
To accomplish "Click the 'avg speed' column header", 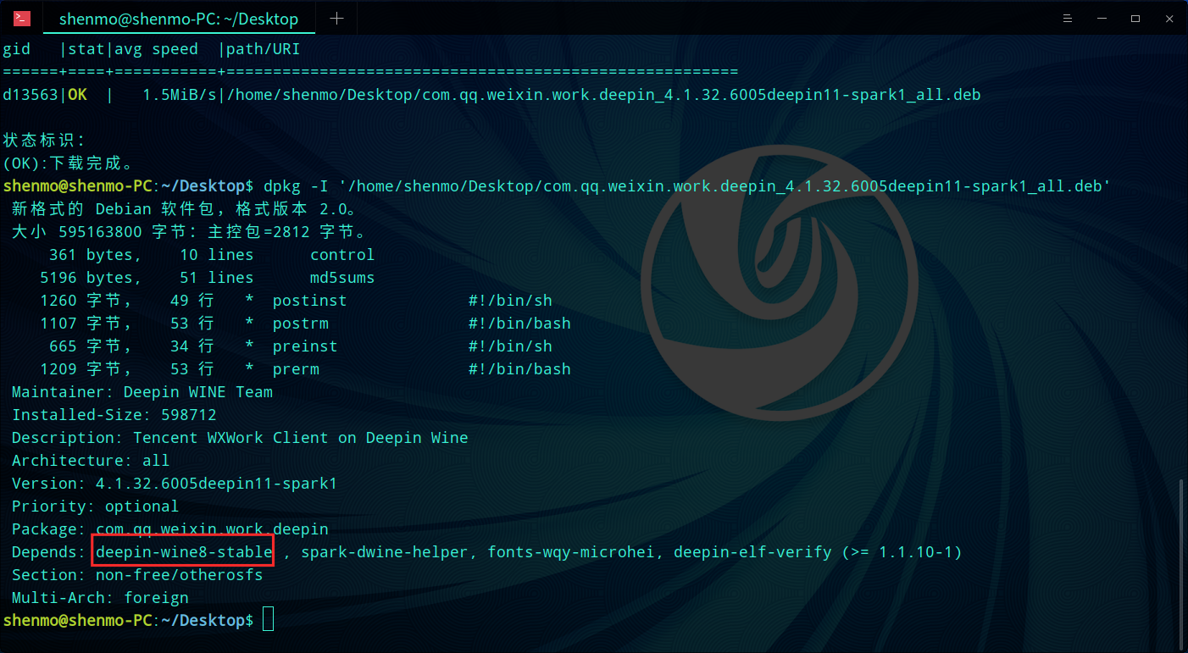I will [157, 49].
